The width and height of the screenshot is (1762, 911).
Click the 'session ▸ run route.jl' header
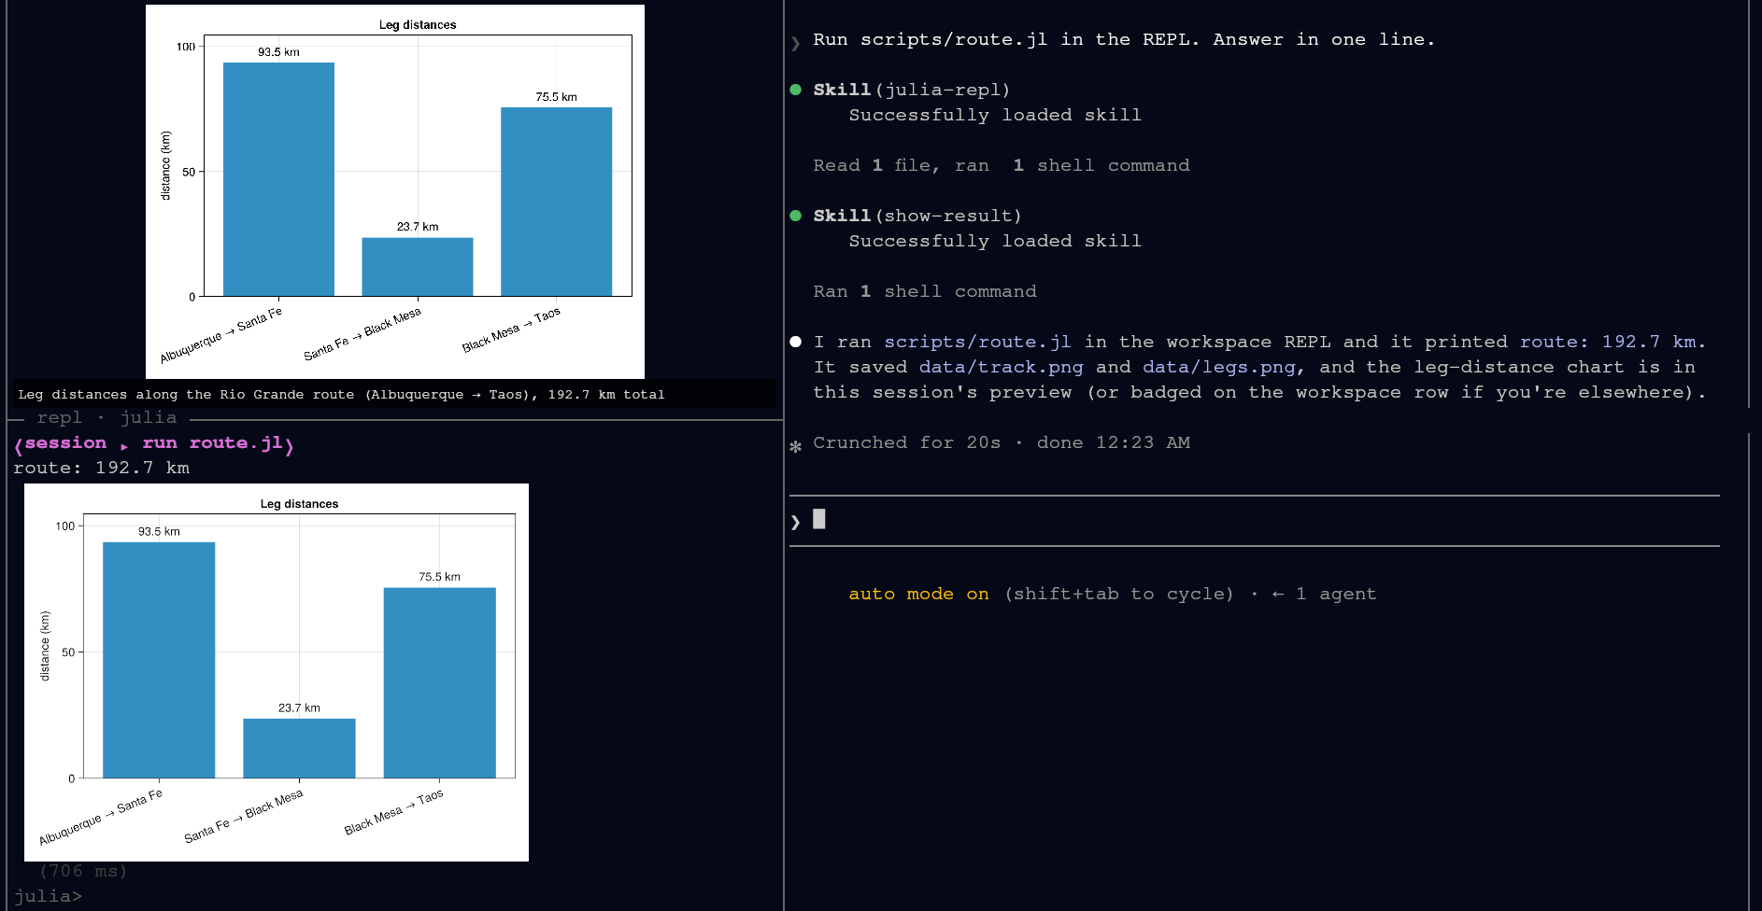154,443
